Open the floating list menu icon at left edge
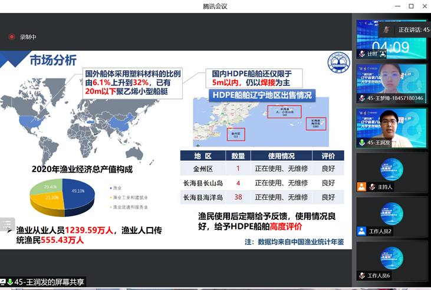Image resolution: width=431 pixels, height=290 pixels. [7, 224]
